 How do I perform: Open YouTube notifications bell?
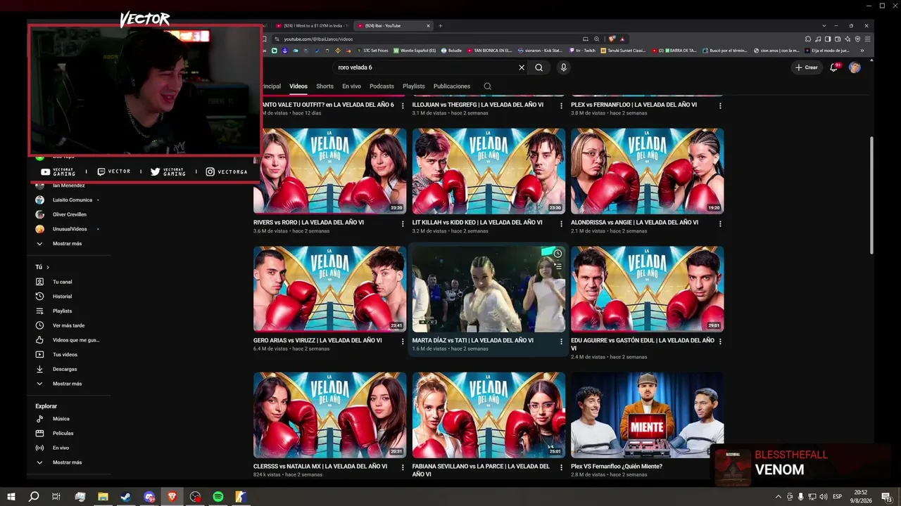834,67
